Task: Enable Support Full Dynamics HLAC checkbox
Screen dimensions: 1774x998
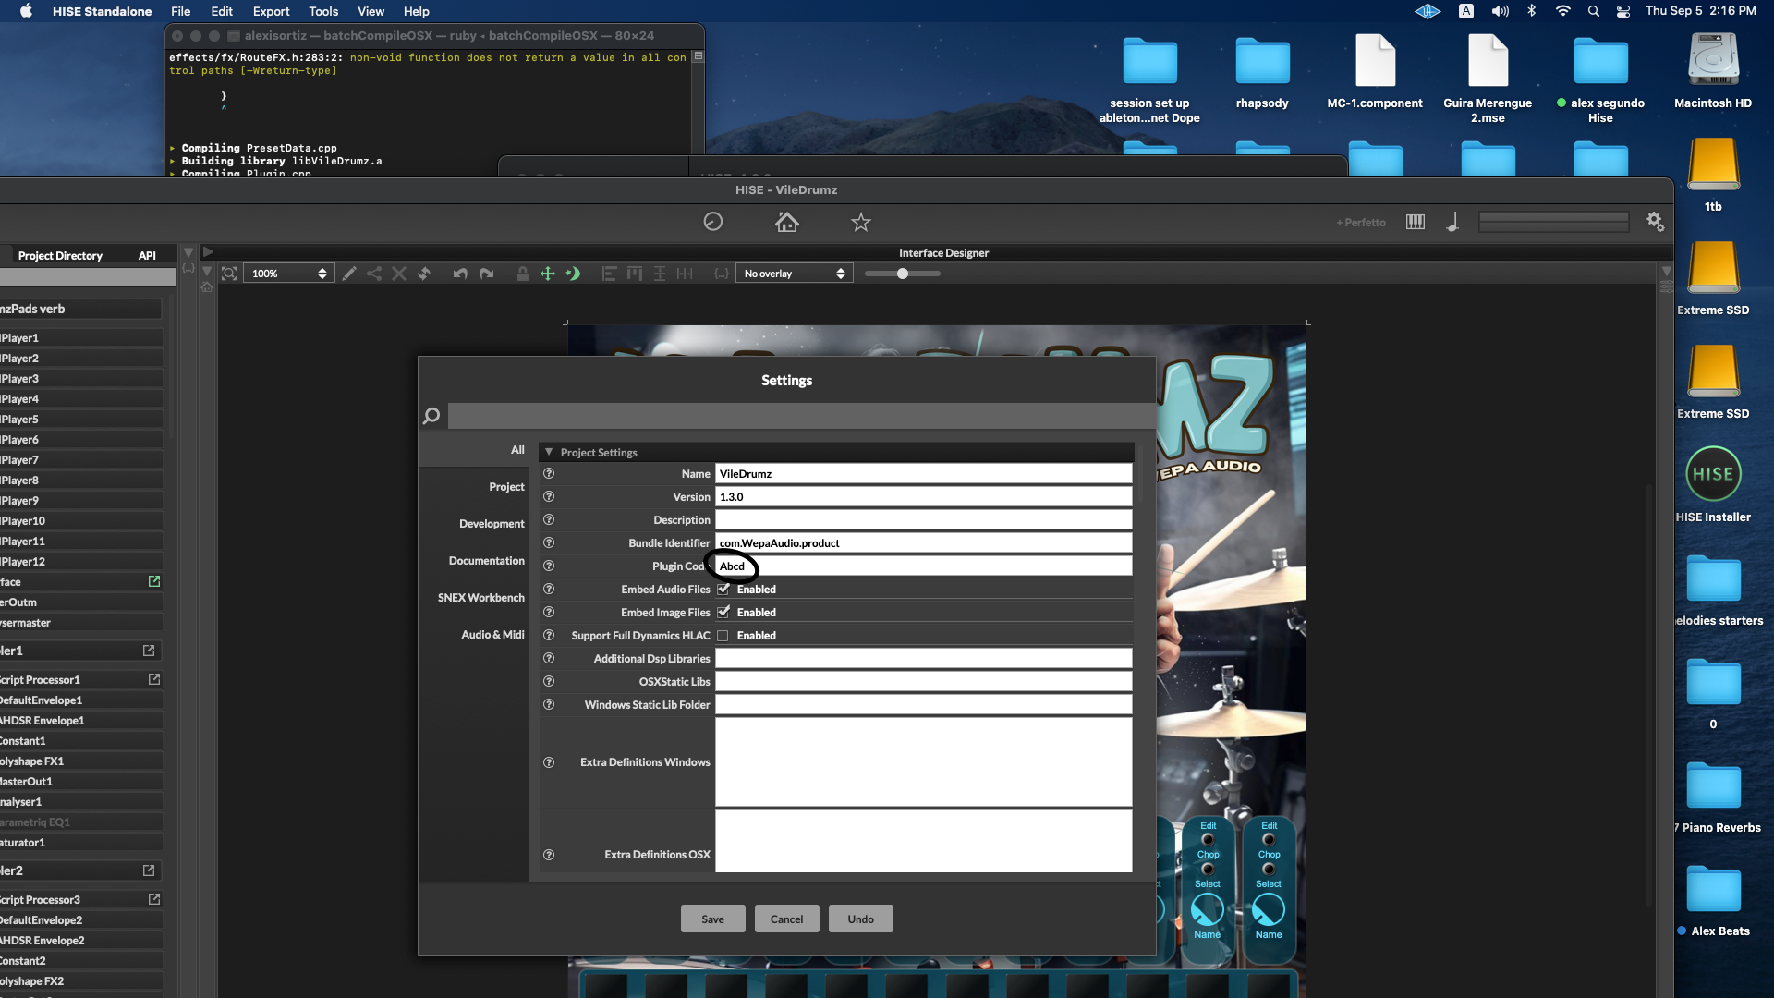Action: point(723,635)
